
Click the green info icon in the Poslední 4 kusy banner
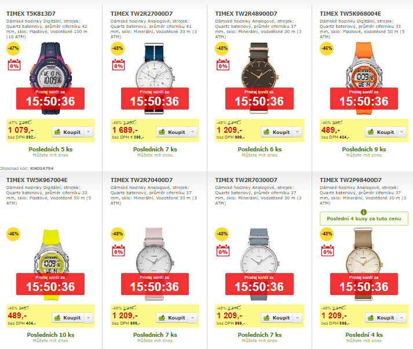364,213
